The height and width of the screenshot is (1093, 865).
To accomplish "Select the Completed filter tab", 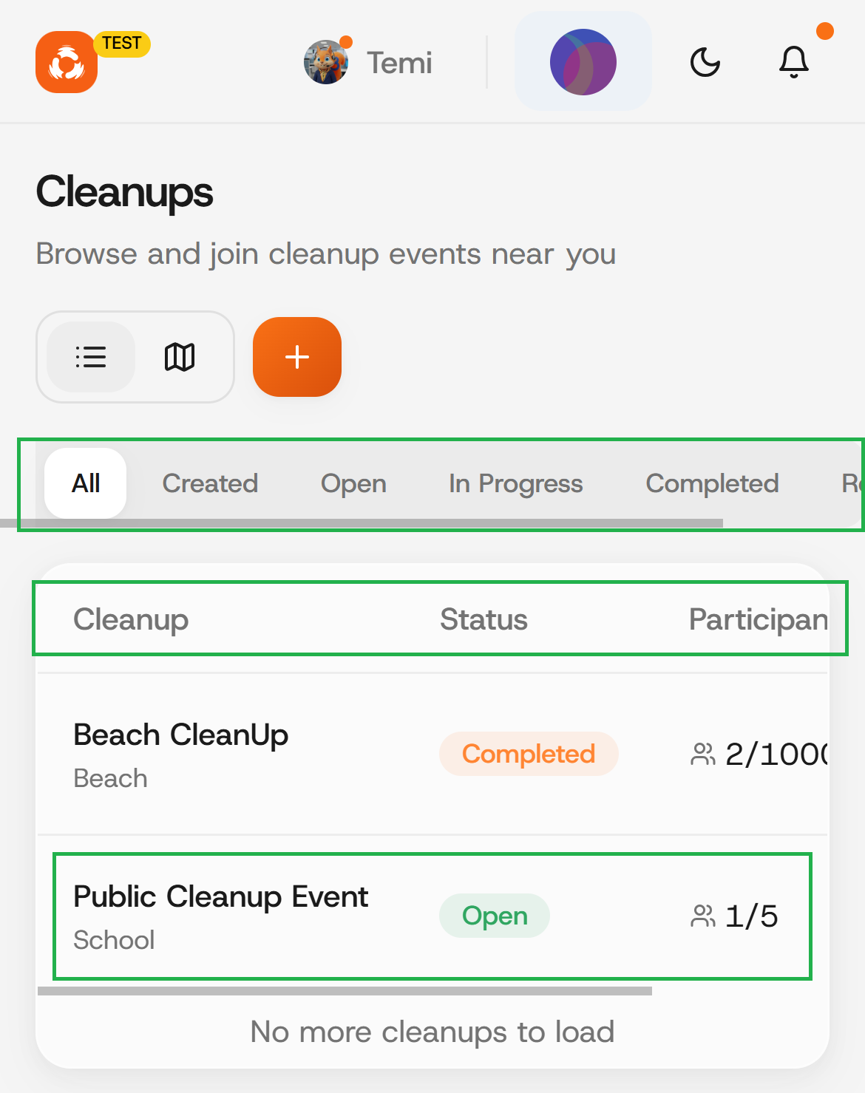I will pyautogui.click(x=712, y=483).
